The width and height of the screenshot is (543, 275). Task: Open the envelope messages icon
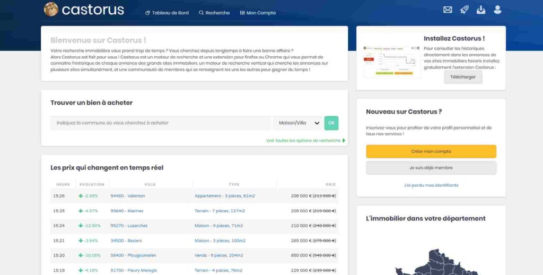click(x=448, y=10)
